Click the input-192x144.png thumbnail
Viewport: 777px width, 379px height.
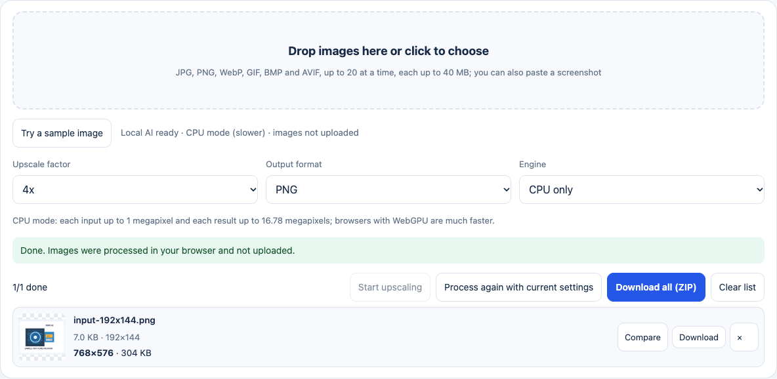(x=42, y=337)
